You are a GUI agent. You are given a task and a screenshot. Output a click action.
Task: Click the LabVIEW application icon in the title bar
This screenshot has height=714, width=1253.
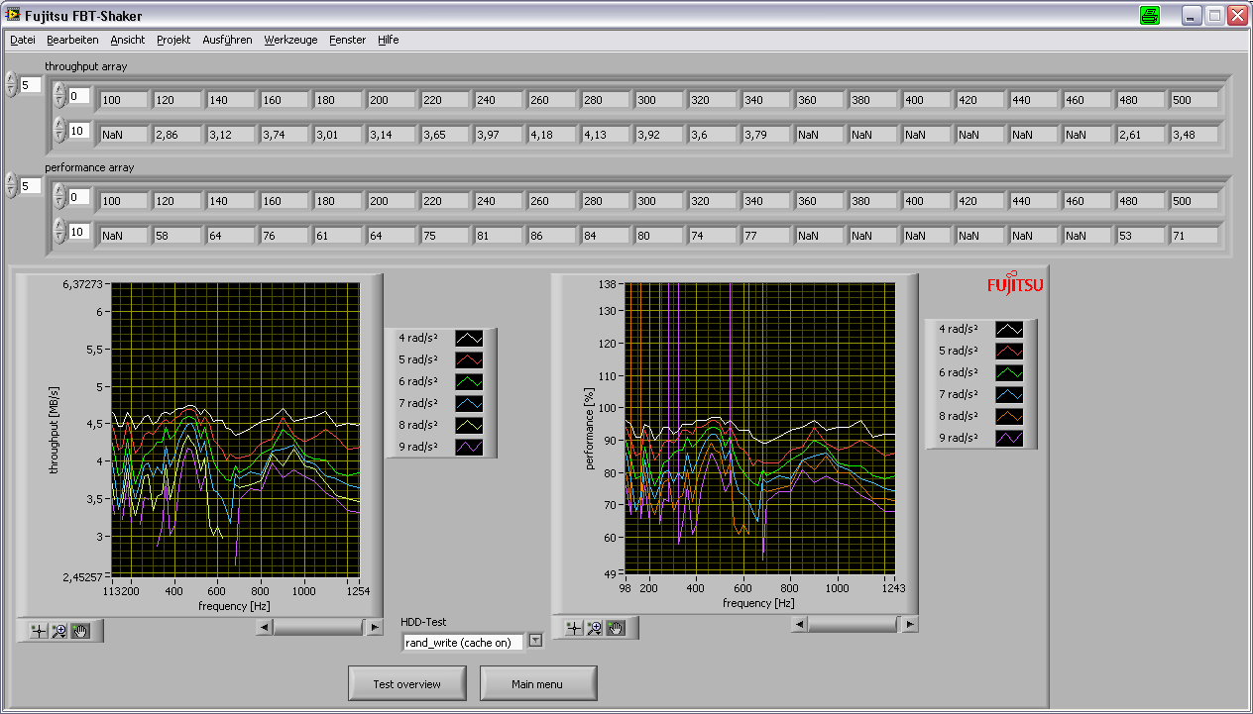click(x=13, y=16)
